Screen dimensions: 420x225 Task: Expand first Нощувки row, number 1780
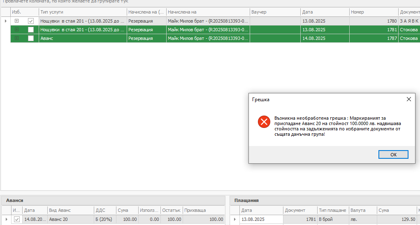17,21
